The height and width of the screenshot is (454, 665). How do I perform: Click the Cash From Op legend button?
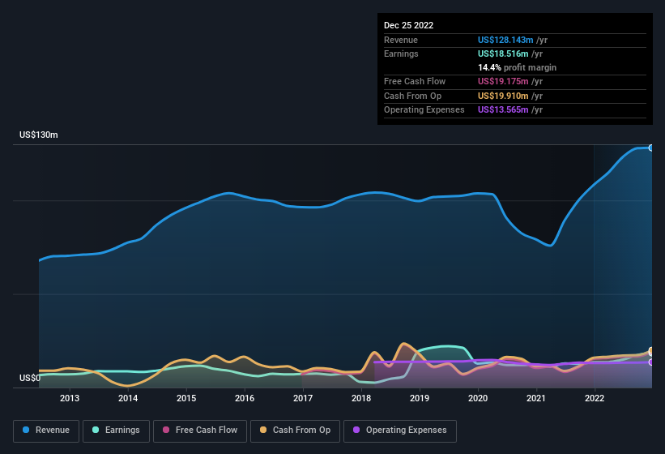(x=294, y=430)
